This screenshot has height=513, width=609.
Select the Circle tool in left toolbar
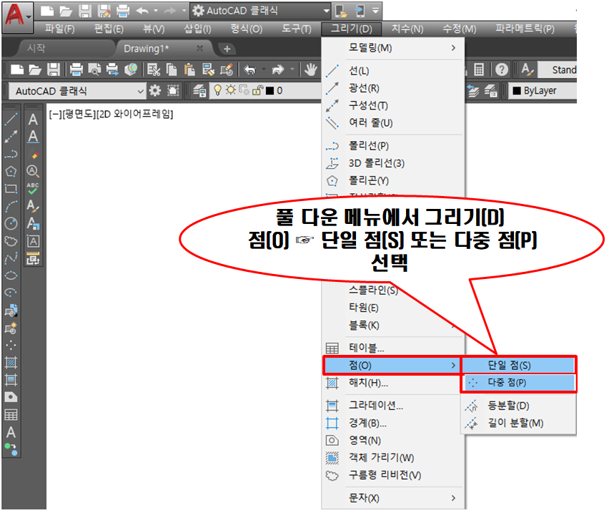point(11,223)
